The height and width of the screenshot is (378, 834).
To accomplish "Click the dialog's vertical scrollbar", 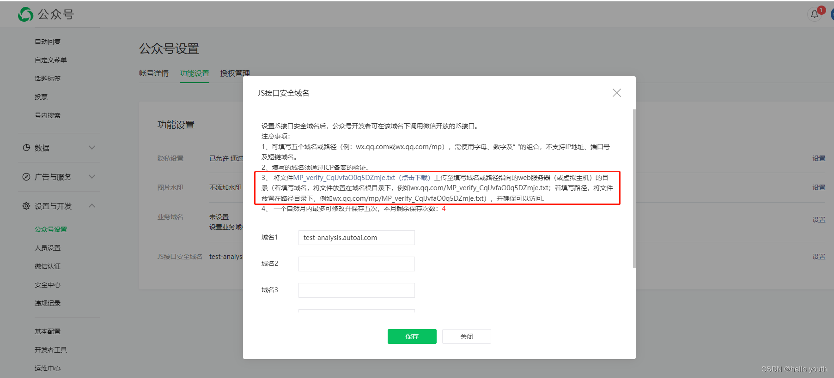I will [x=634, y=188].
